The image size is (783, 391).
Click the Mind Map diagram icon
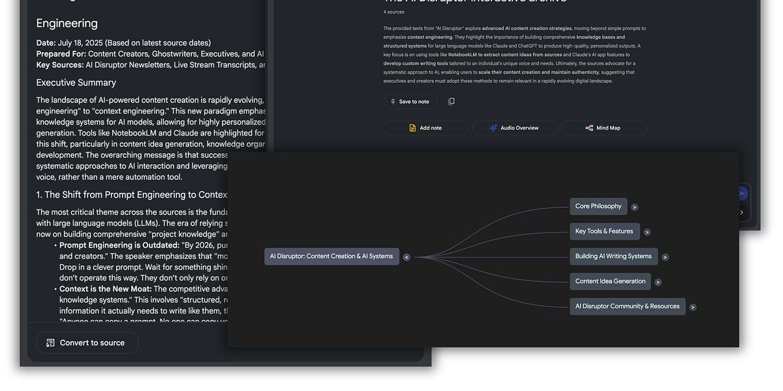[589, 128]
